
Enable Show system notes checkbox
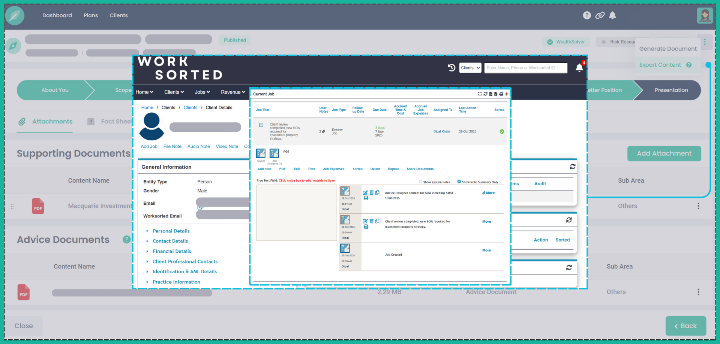(x=420, y=182)
